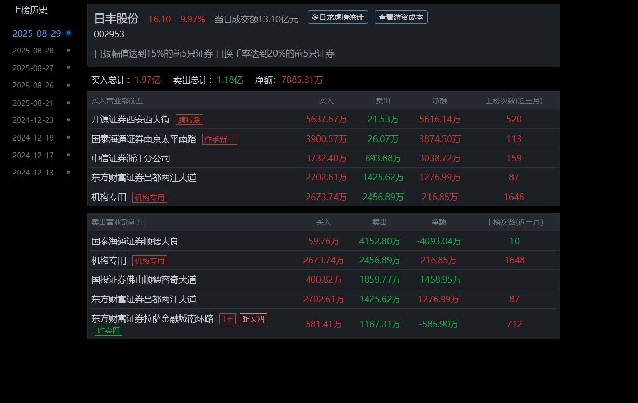Click 机构专用 tag in the 买入营业部前五 table
Viewport: 638px width, 403px height.
click(149, 197)
